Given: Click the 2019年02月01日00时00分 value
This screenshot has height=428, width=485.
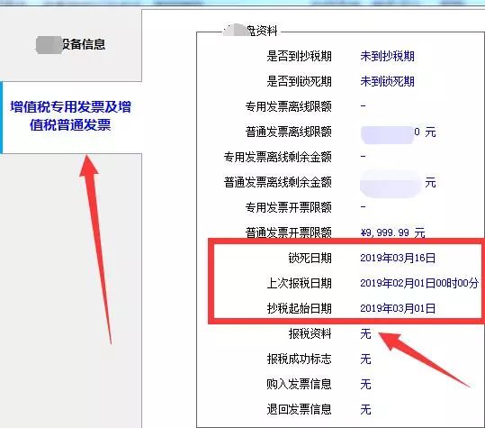Looking at the screenshot, I should click(x=419, y=283).
